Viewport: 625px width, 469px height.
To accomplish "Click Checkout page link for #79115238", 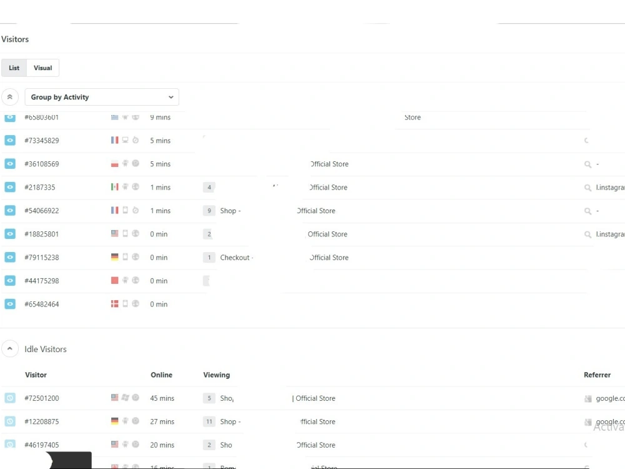I will tap(236, 258).
